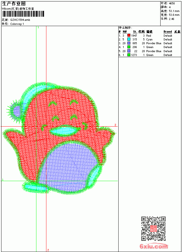Click the green swatch in row 6

coord(129,55)
